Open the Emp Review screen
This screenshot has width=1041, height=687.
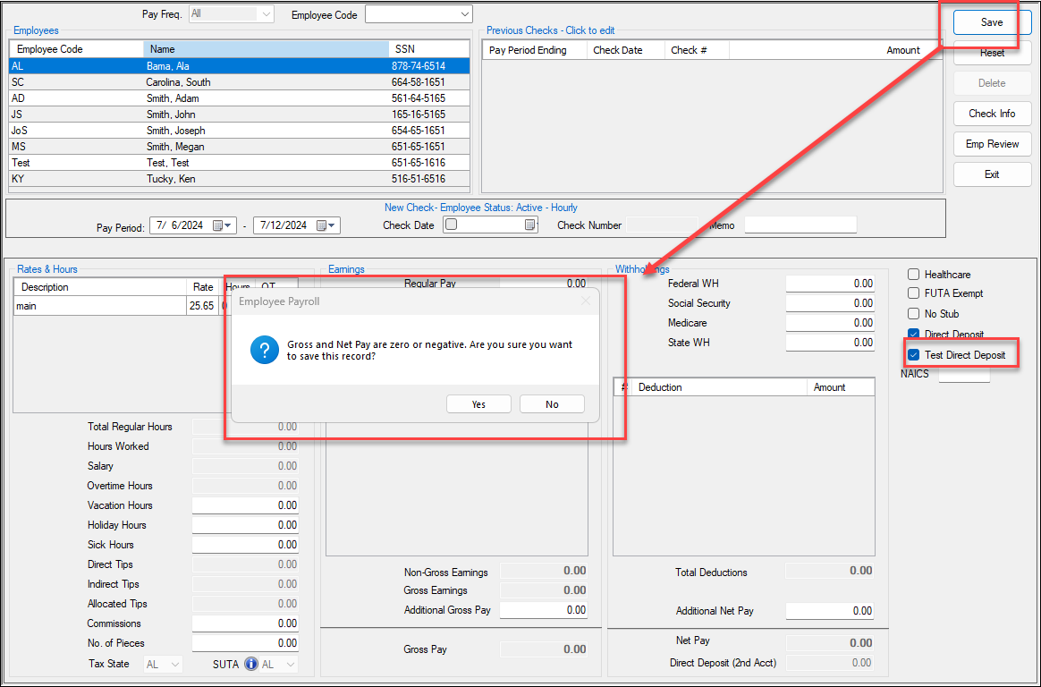coord(991,143)
